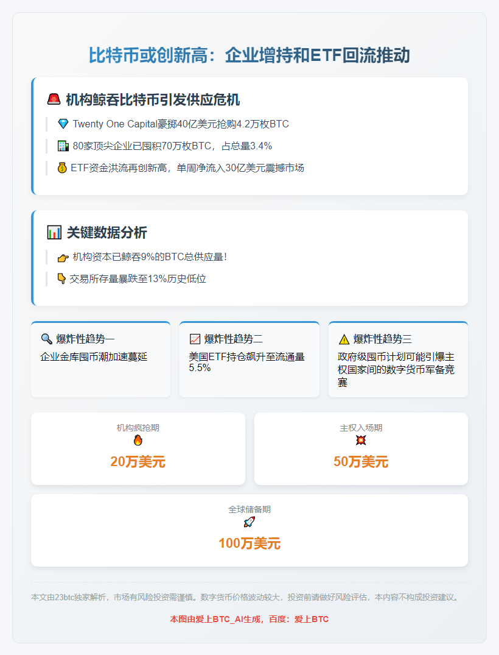Click the bar chart emoji icon
The height and width of the screenshot is (655, 499).
(x=54, y=233)
